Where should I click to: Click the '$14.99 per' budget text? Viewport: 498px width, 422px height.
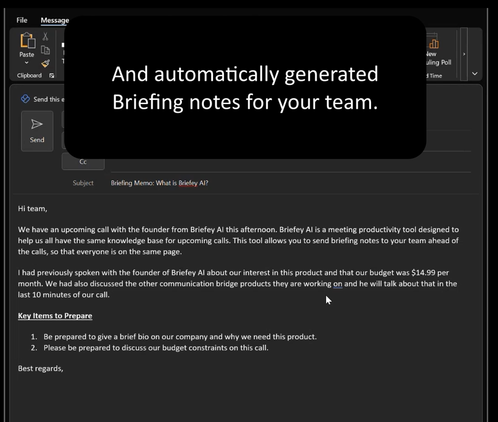(x=430, y=273)
